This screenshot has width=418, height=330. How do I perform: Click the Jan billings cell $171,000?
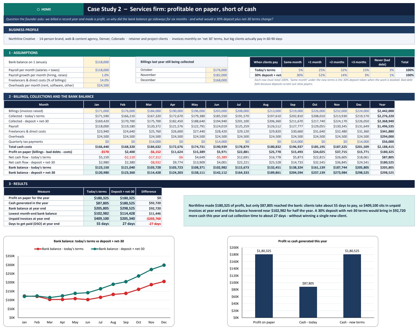pyautogui.click(x=97, y=111)
